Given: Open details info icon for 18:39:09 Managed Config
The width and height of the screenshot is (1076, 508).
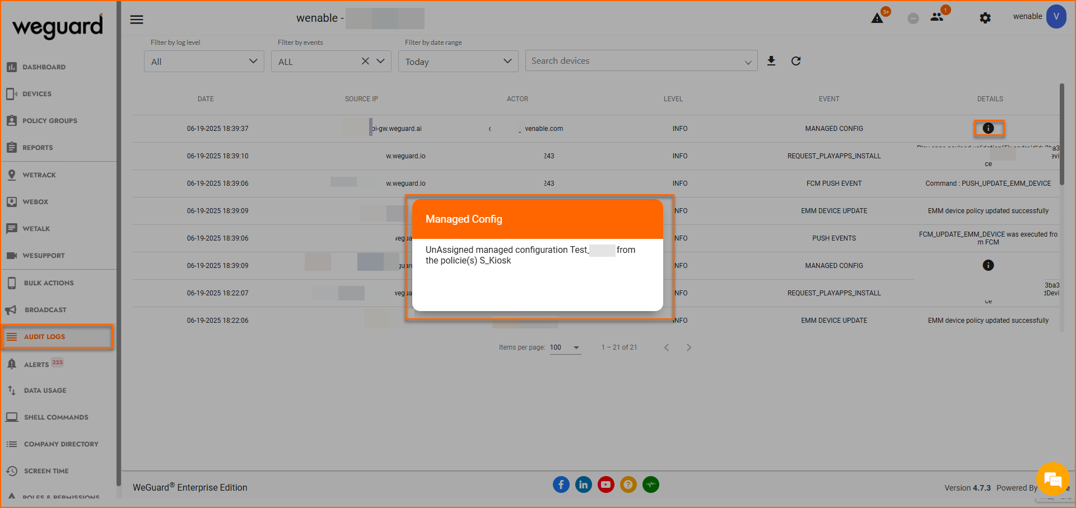Looking at the screenshot, I should (989, 265).
